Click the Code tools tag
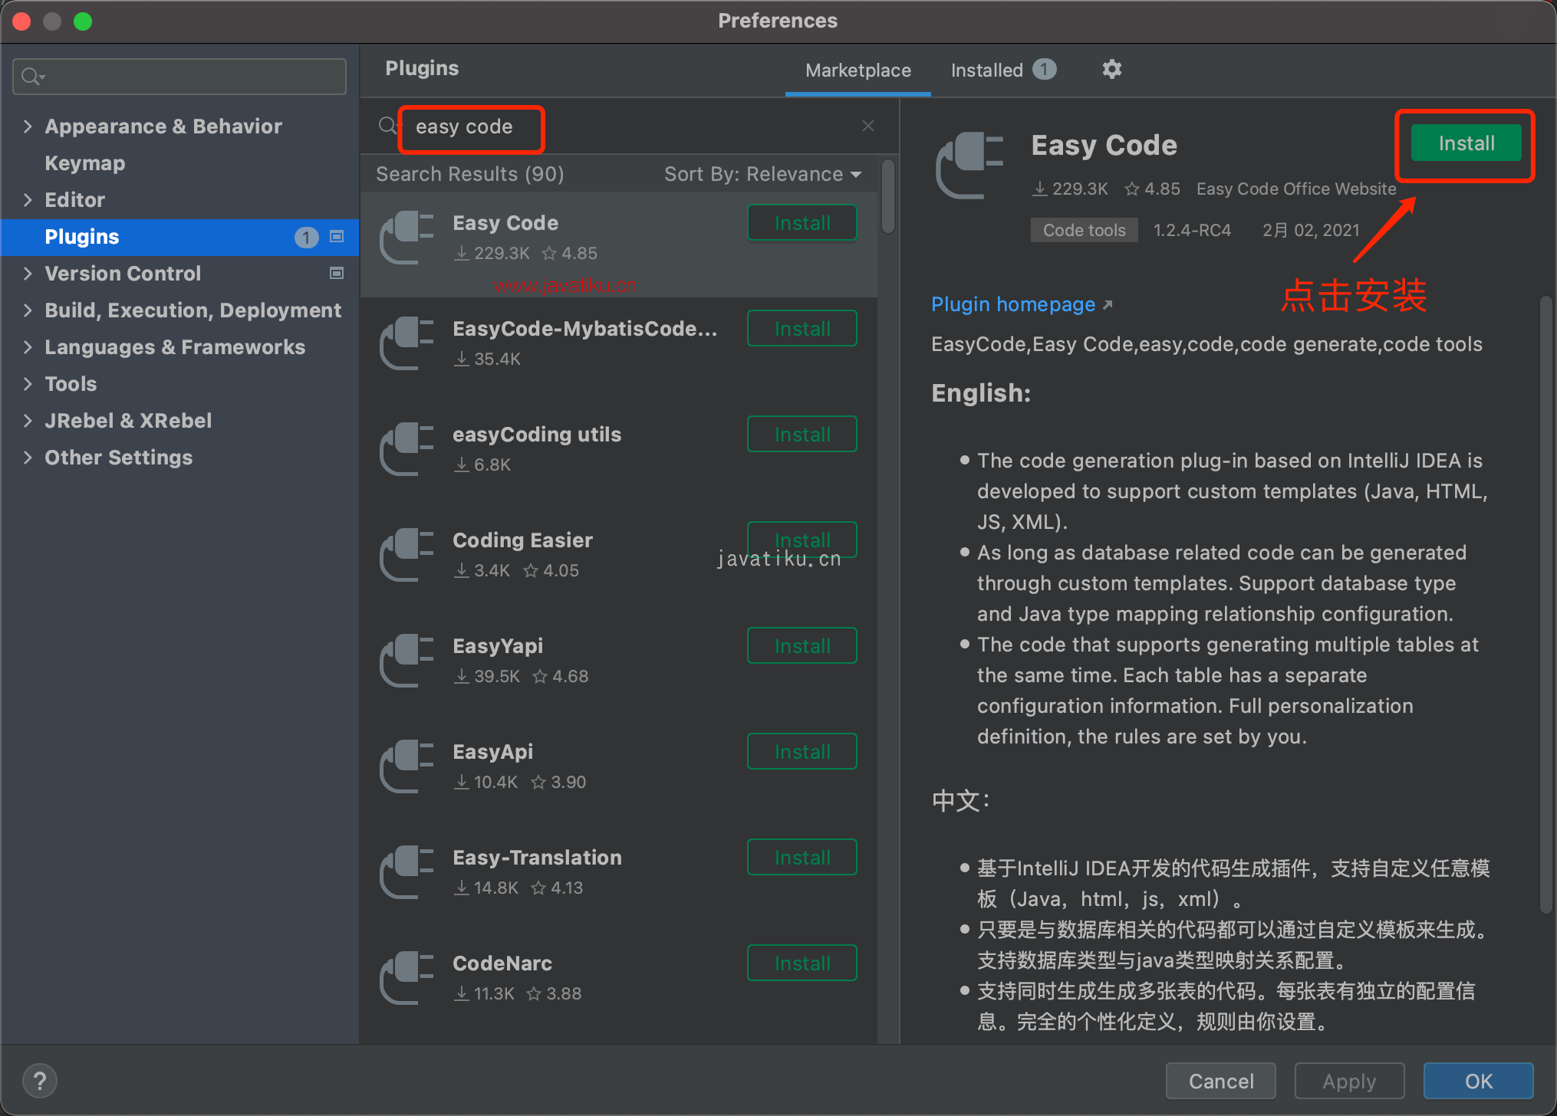Screen dimensions: 1557x1116 pos(1084,230)
